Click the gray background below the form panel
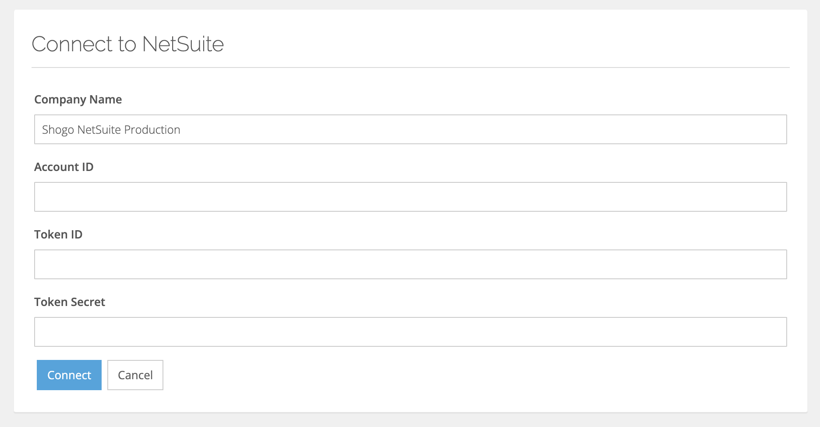Image resolution: width=820 pixels, height=427 pixels. 410,420
